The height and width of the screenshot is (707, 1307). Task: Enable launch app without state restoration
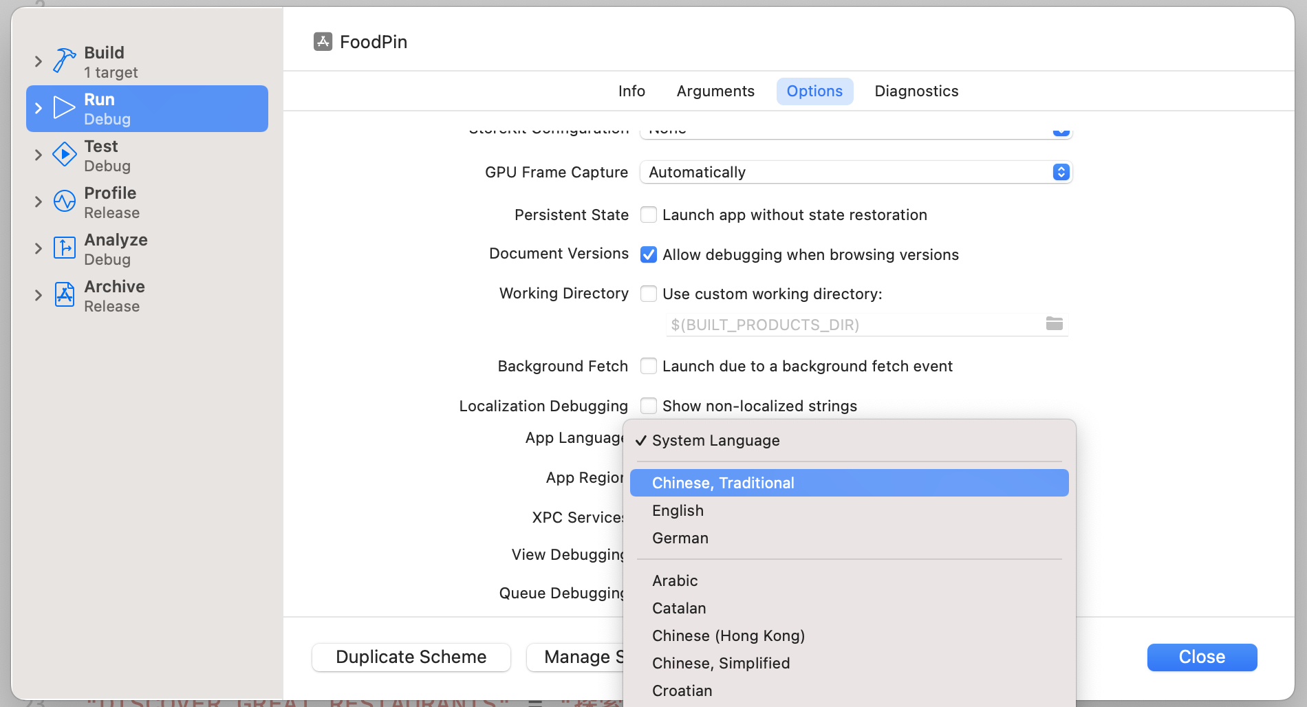tap(649, 215)
